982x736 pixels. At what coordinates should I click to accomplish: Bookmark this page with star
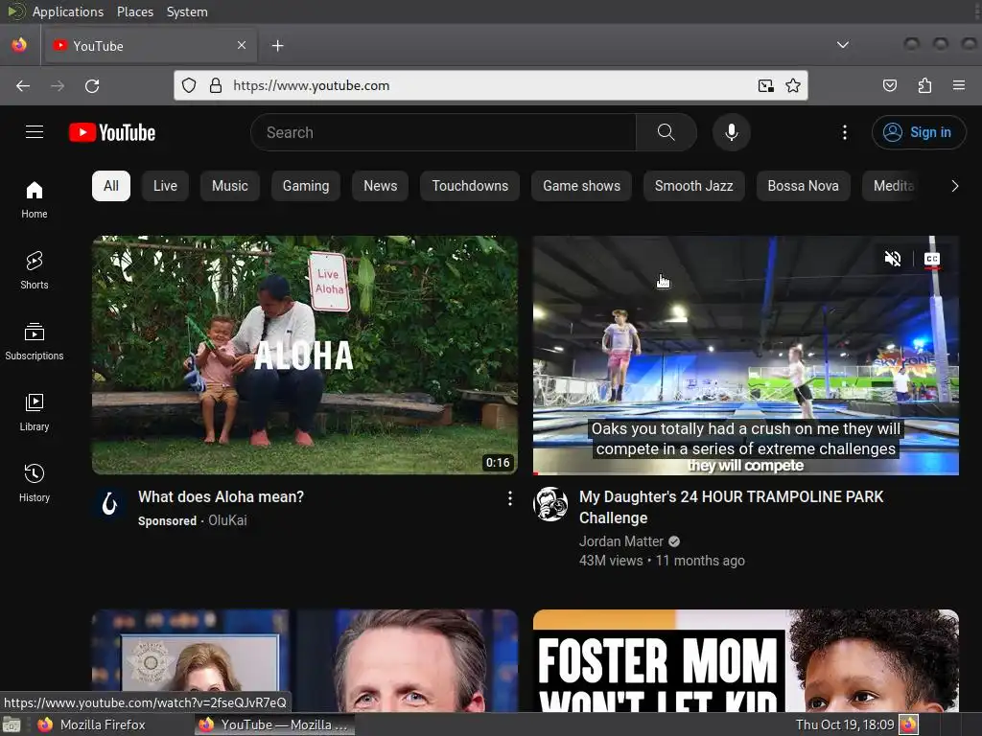tap(793, 85)
